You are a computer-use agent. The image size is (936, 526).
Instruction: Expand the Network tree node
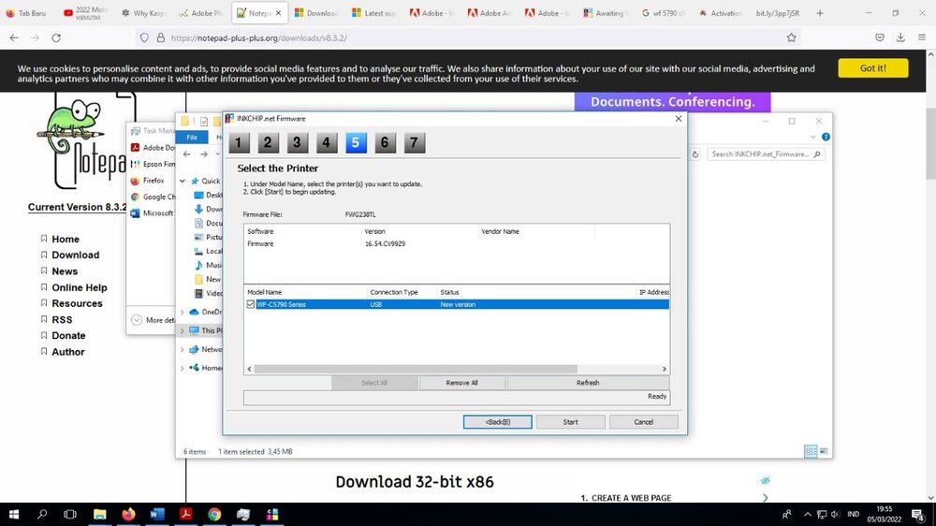tap(183, 349)
